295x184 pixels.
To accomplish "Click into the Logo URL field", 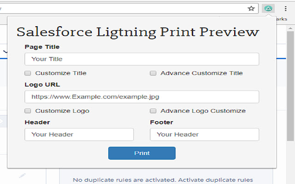I will (x=142, y=97).
